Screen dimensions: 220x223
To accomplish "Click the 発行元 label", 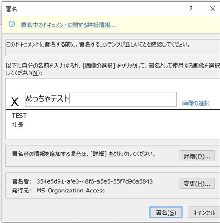I will click(21, 191).
